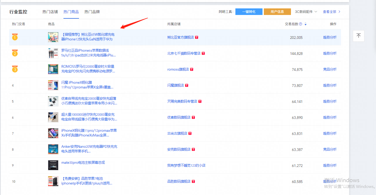Screen dimensions: 376x195
Task: Open 竞品分析 for the 安克数码旗舰店 row
Action: click(330, 149)
